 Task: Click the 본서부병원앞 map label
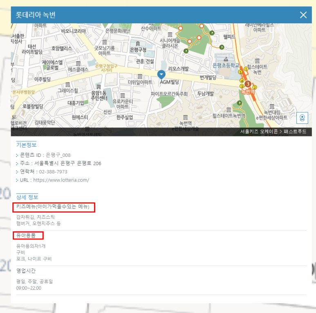click(24, 92)
